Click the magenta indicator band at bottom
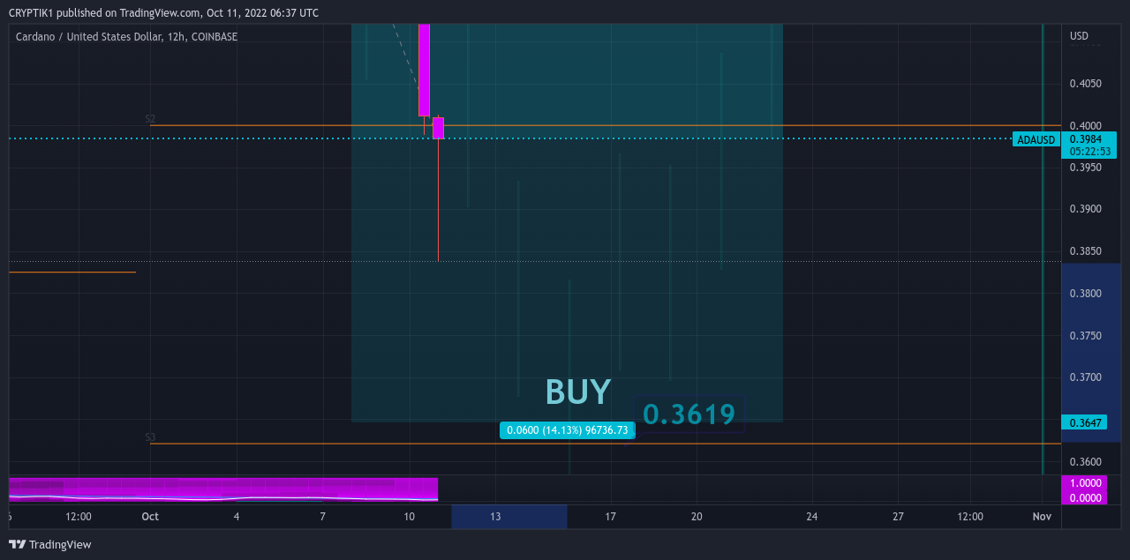The width and height of the screenshot is (1130, 560). pos(223,489)
